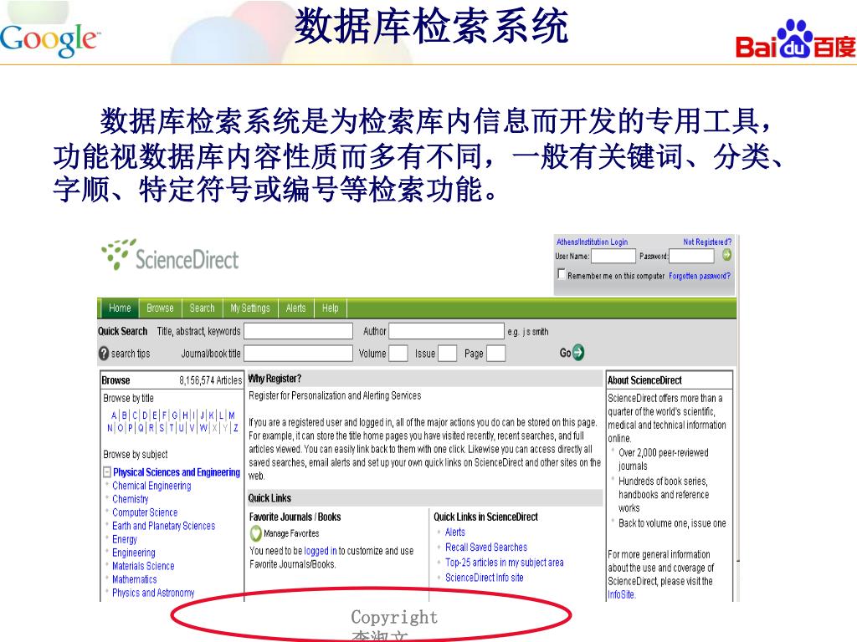Screen dimensions: 857x642
Task: Open the Alerts tab
Action: [x=295, y=308]
